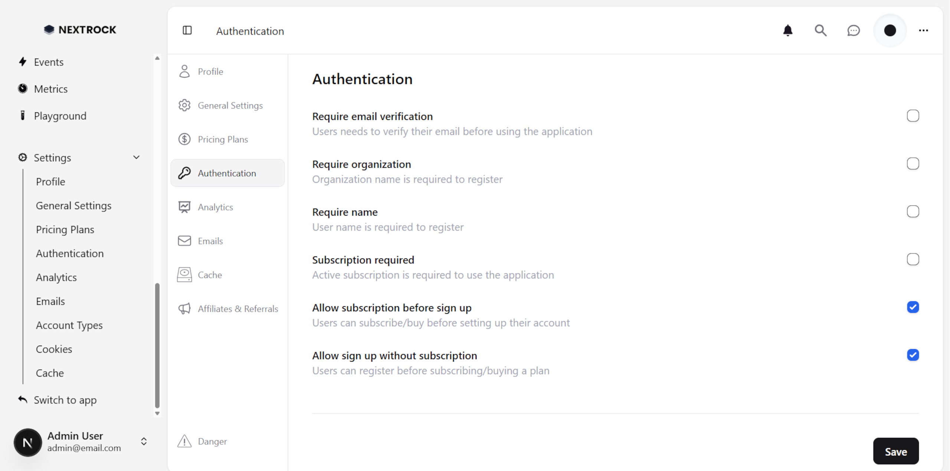This screenshot has width=950, height=471.
Task: Click the Save button
Action: point(895,451)
